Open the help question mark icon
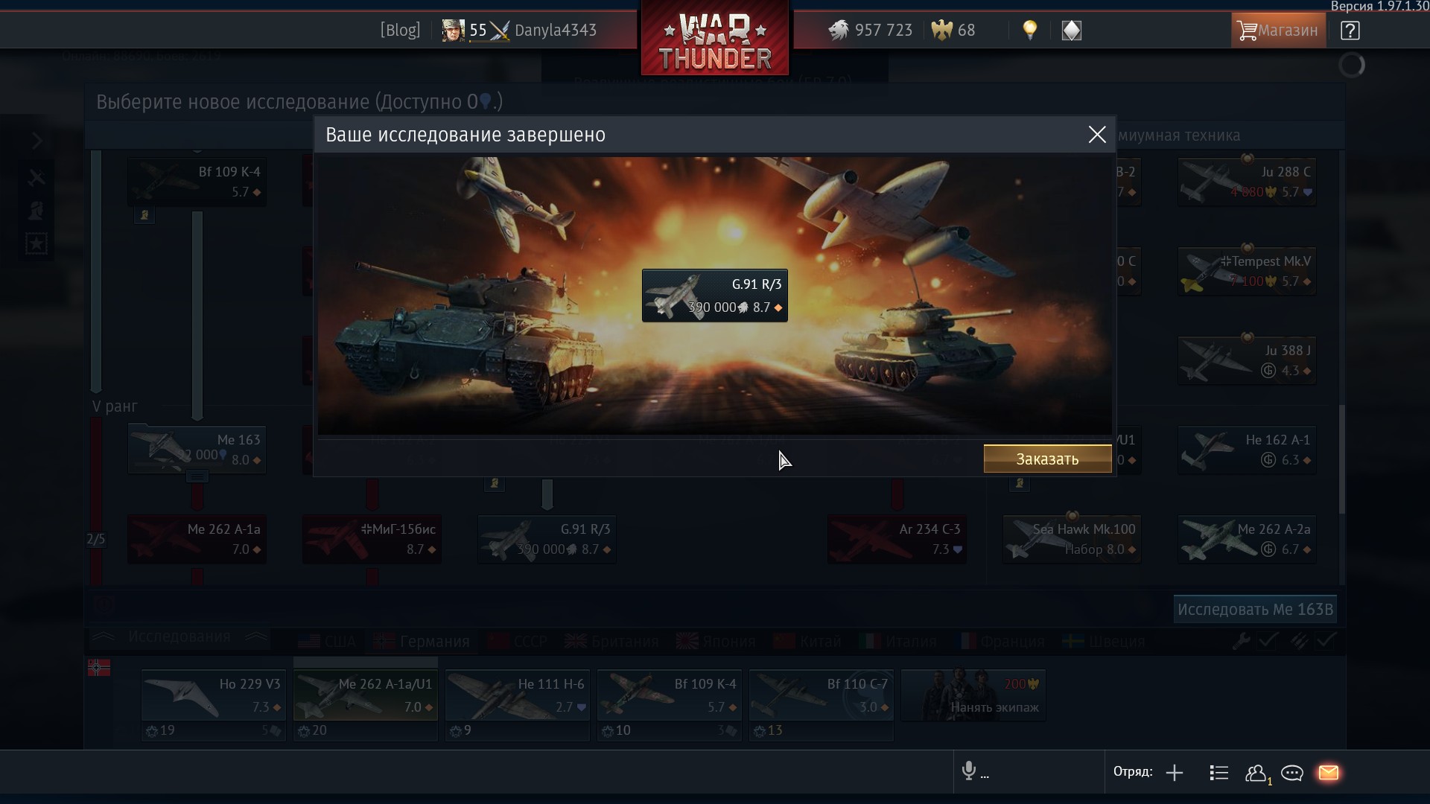 [1350, 31]
